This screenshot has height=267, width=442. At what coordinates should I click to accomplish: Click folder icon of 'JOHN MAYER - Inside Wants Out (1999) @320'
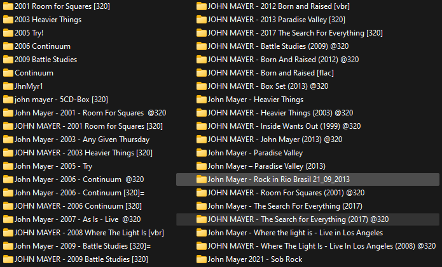click(201, 126)
